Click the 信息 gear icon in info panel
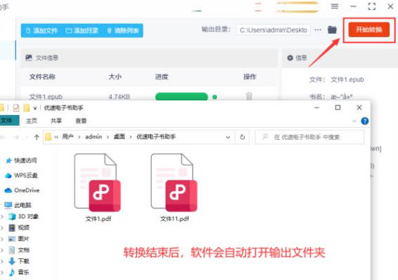This screenshot has width=398, height=280. (x=290, y=58)
